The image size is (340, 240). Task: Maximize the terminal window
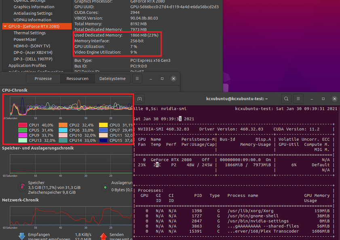[323, 99]
